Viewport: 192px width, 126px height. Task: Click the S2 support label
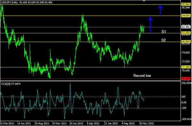pos(164,40)
